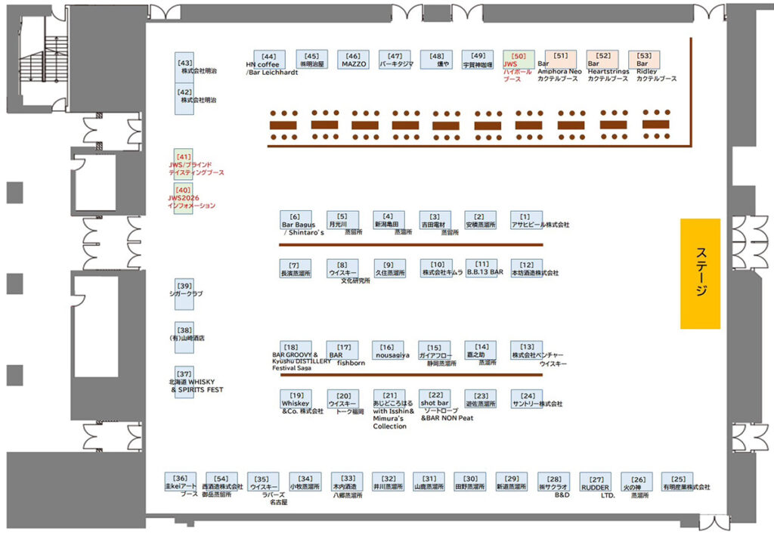Image resolution: width=774 pixels, height=536 pixels.
Task: Click booth 37 北海道 WHISKY & SPIRITS FEST
Action: pos(184,378)
